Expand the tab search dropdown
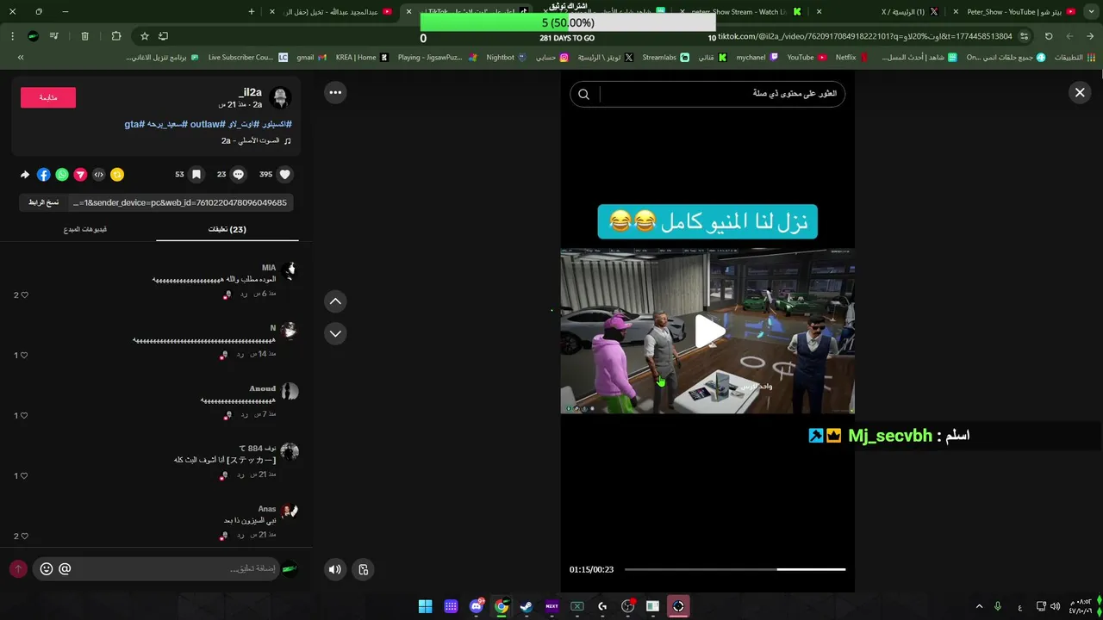The image size is (1103, 620). click(x=1090, y=12)
